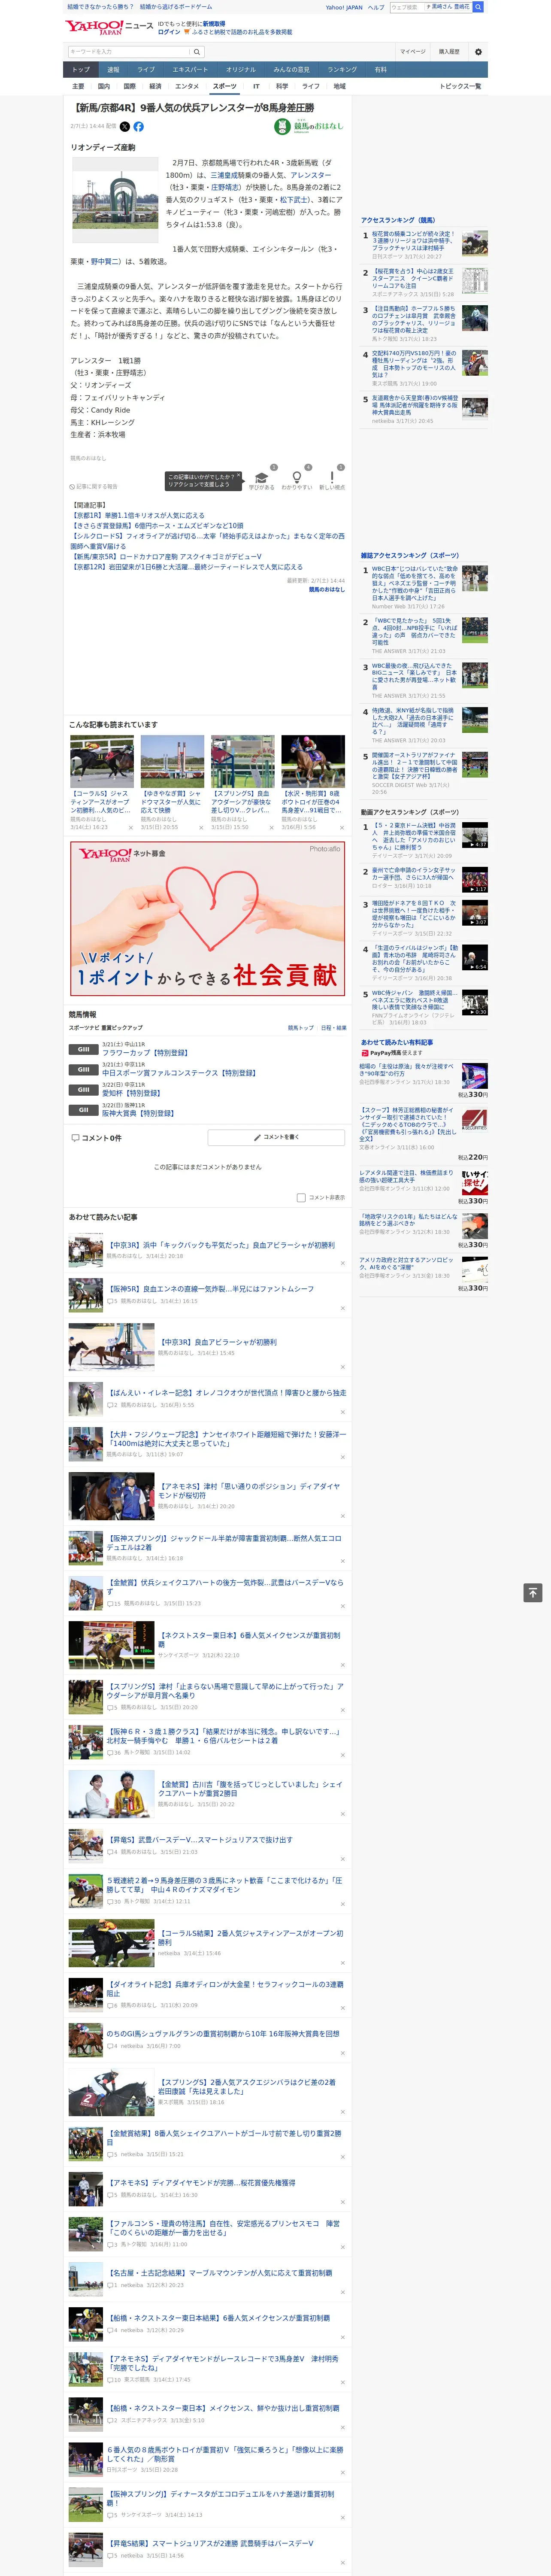This screenshot has width=551, height=2576.
Task: Open ランキング tab
Action: (x=342, y=70)
